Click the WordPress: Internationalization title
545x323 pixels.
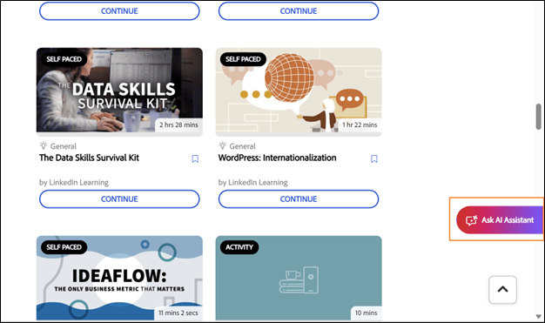[x=278, y=158]
